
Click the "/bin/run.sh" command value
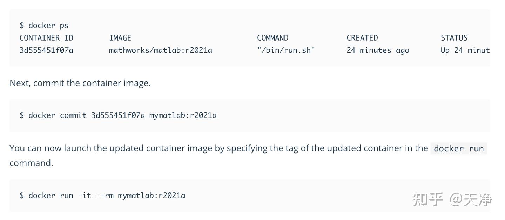(x=286, y=50)
